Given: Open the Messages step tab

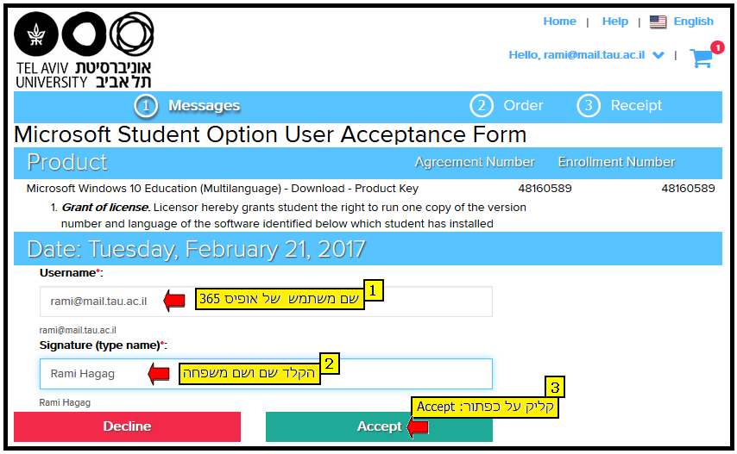Looking at the screenshot, I should click(204, 106).
